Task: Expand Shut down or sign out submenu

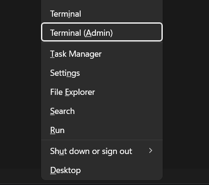Action: (x=102, y=151)
